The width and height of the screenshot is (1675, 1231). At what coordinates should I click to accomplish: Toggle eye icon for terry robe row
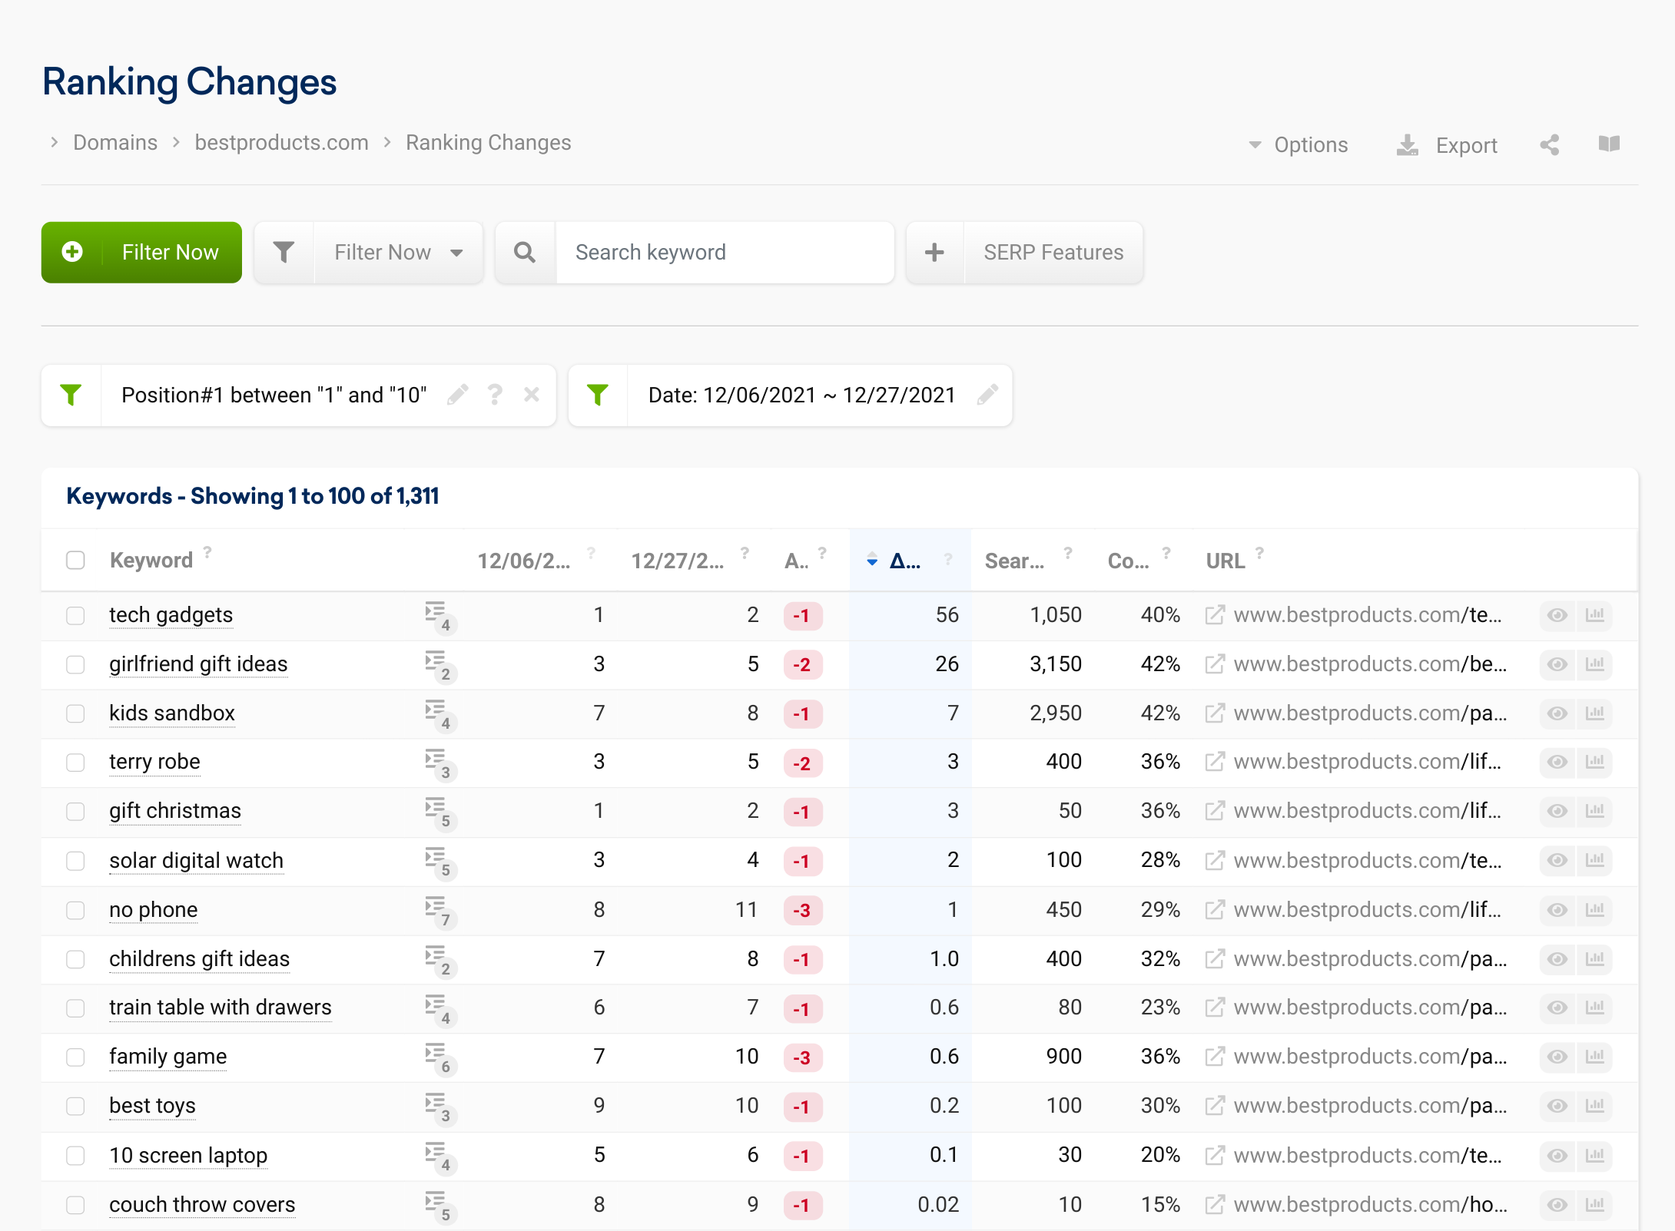tap(1557, 762)
